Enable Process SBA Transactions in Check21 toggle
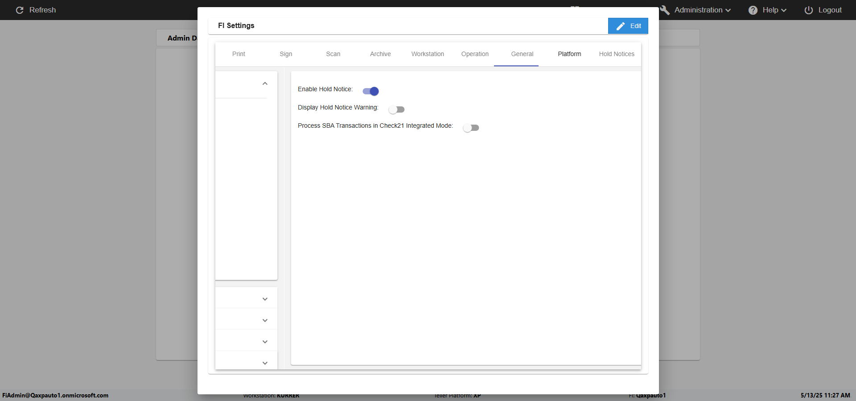This screenshot has height=401, width=856. tap(471, 128)
